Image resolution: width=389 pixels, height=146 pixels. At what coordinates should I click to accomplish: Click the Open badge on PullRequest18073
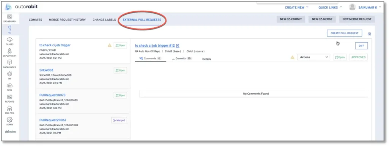tap(120, 95)
